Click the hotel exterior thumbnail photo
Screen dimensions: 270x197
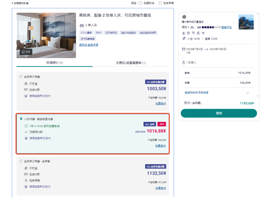tap(246, 22)
